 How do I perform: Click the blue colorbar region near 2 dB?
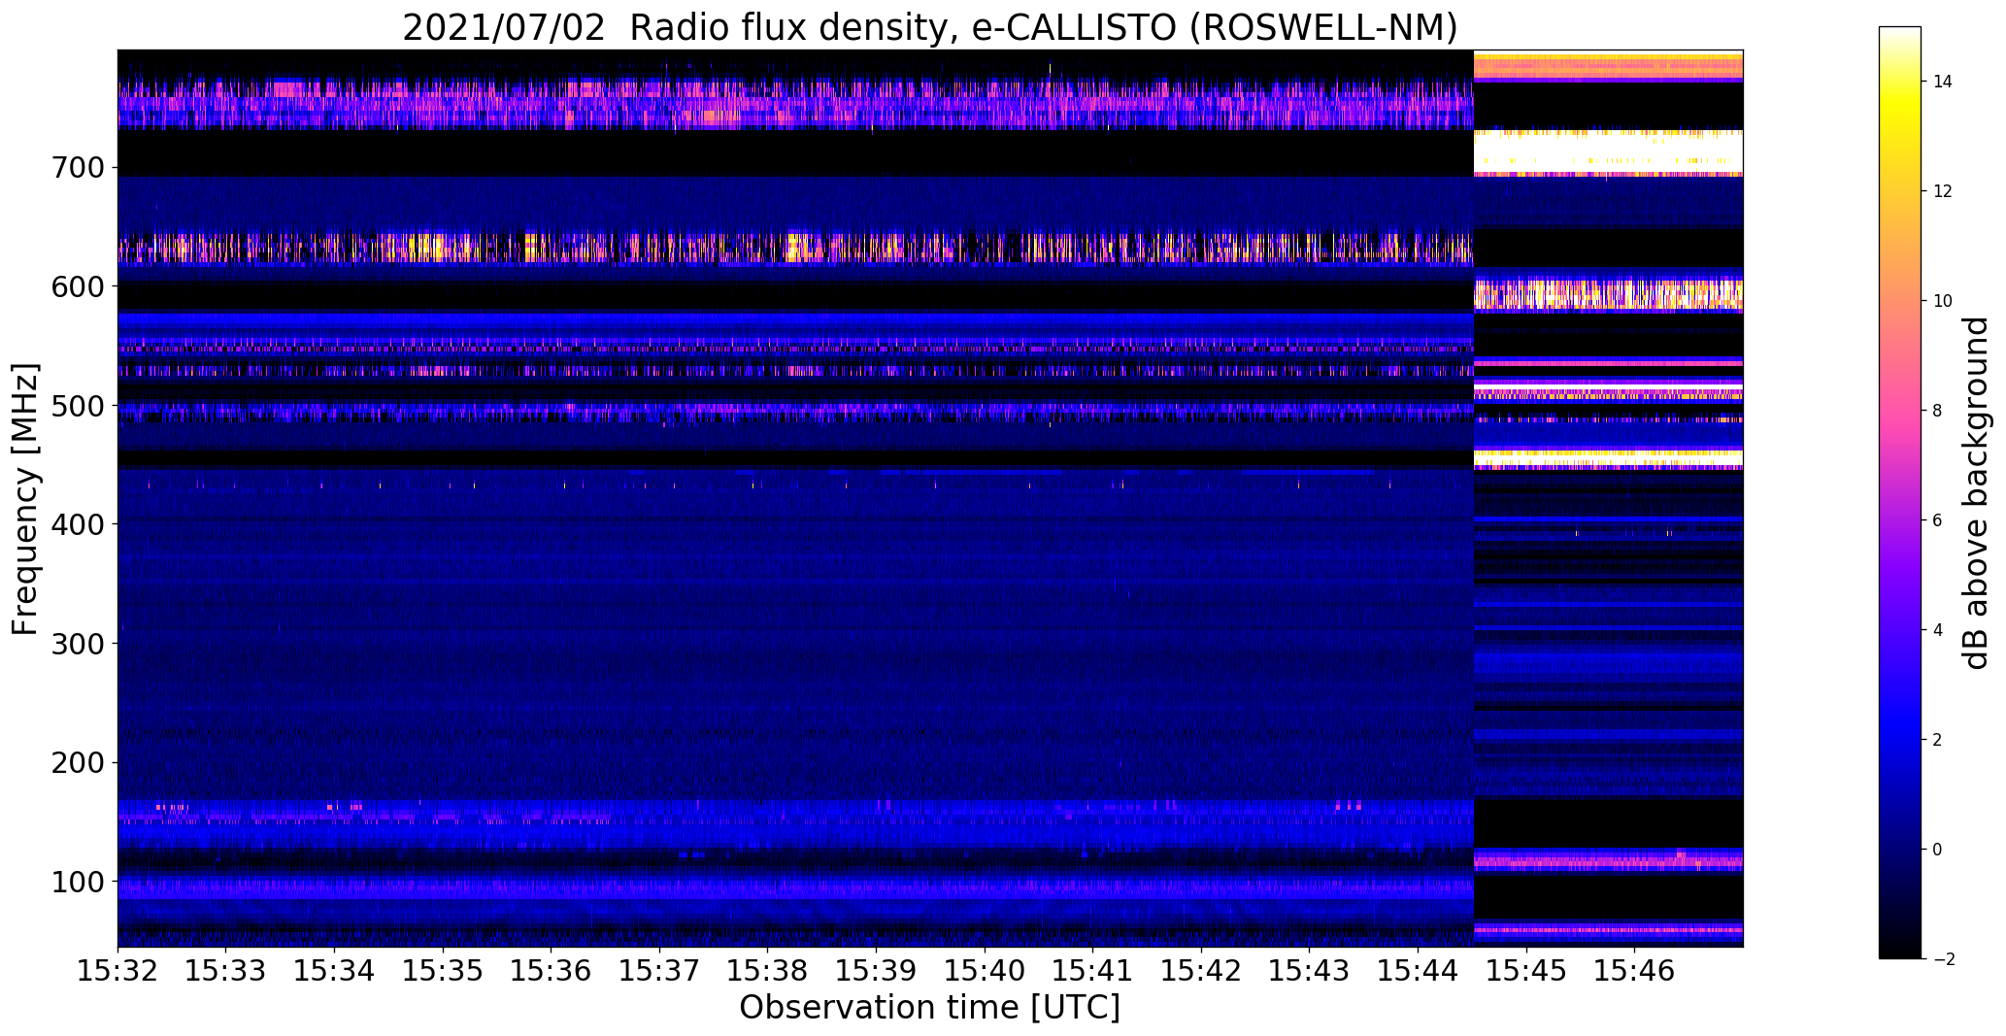[1900, 740]
